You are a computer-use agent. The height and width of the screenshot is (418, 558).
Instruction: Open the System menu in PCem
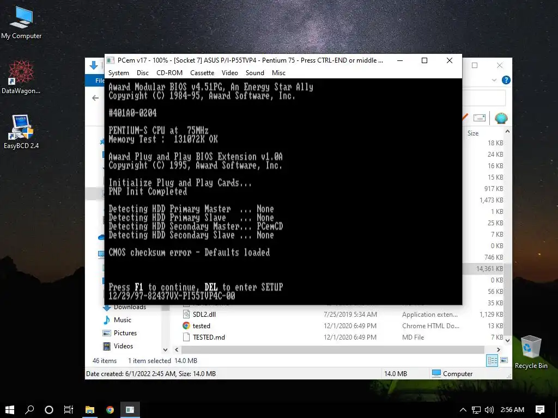click(118, 73)
